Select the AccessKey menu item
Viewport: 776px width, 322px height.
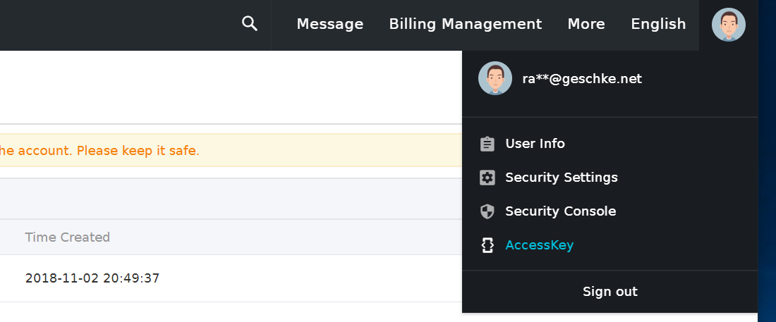610,244
